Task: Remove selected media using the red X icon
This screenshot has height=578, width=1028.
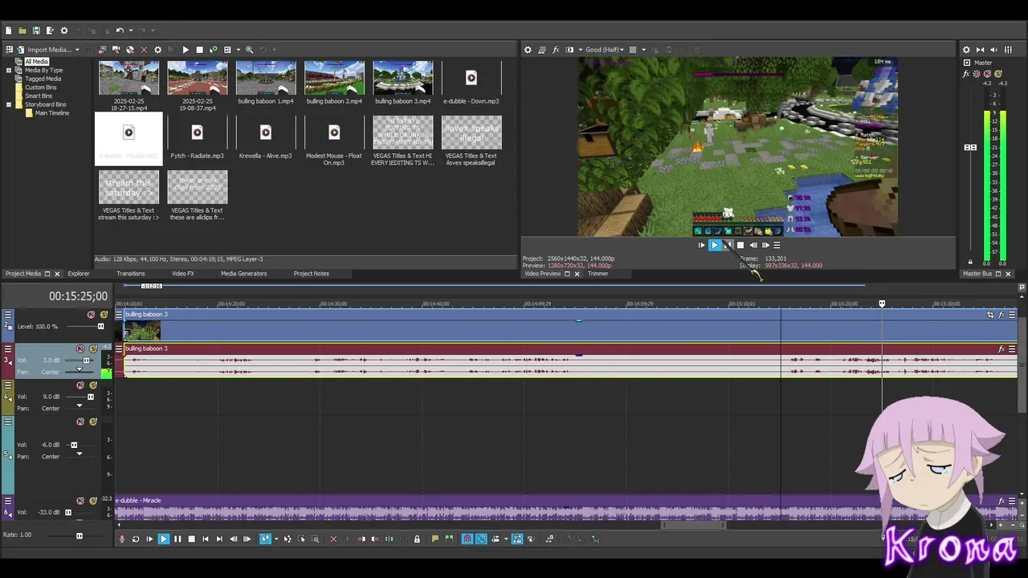Action: coord(144,50)
